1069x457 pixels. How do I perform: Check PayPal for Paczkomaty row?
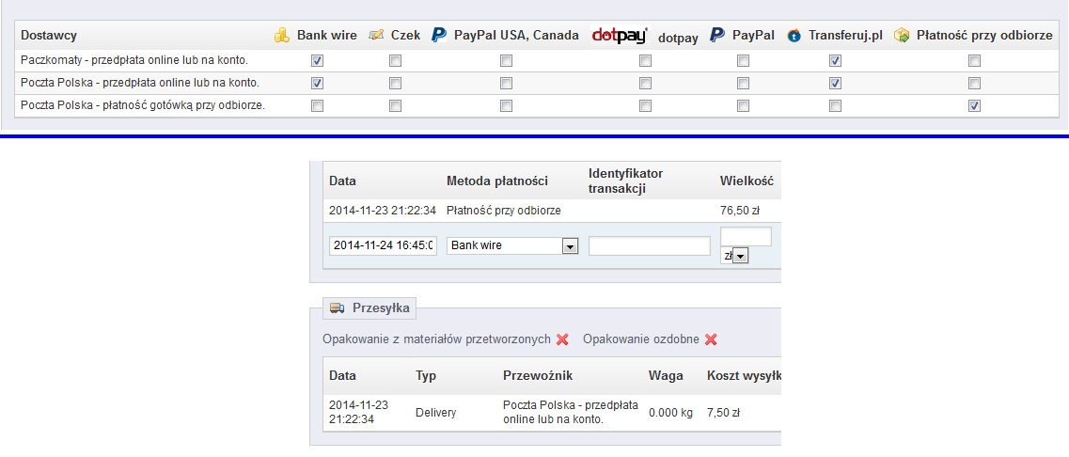[x=743, y=61]
